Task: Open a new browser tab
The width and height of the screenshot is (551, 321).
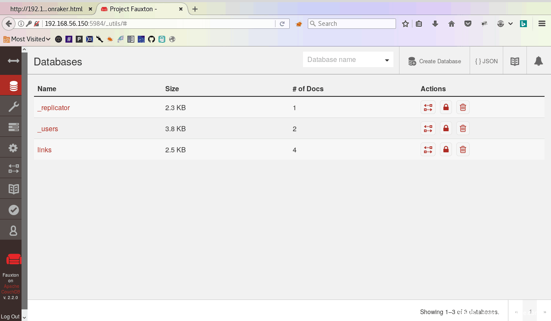Action: 195,9
